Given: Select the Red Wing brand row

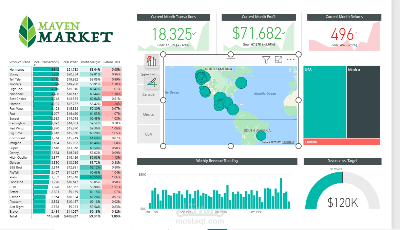Looking at the screenshot, I should 65,128.
